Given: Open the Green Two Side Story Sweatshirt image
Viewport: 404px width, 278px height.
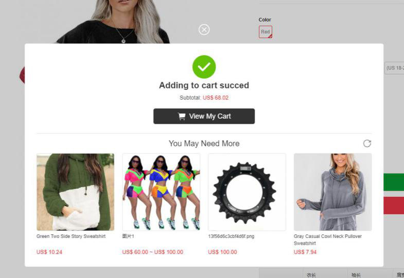Looking at the screenshot, I should point(75,192).
